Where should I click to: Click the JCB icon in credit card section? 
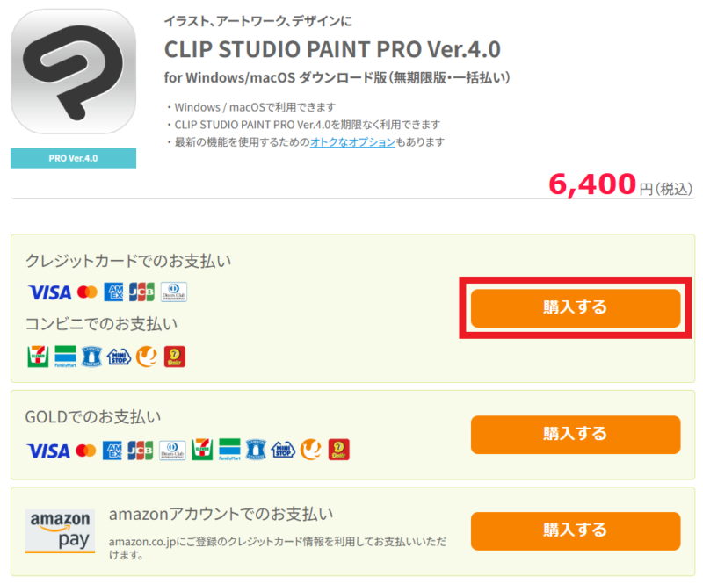(141, 292)
